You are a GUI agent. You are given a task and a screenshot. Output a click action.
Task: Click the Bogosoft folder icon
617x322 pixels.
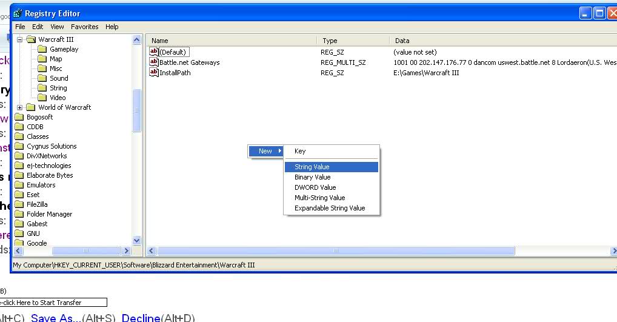[19, 117]
